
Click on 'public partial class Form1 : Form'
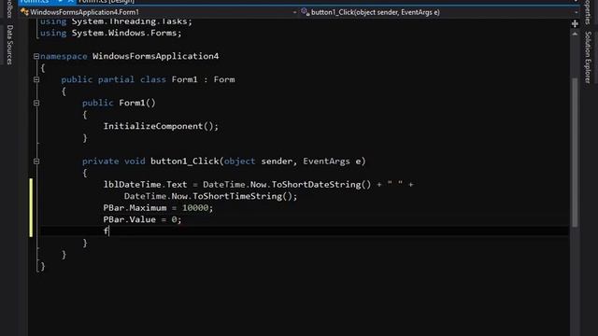click(x=148, y=79)
